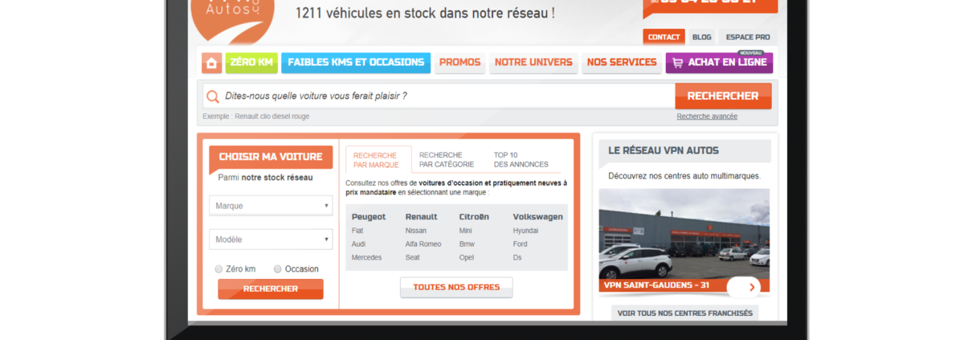
Task: Select the Seat brand link
Action: click(413, 258)
